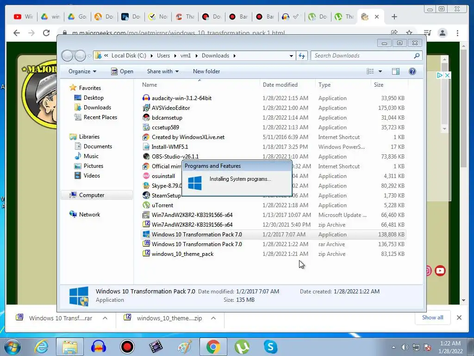
Task: Bookmark this page with the star icon
Action: [409, 33]
